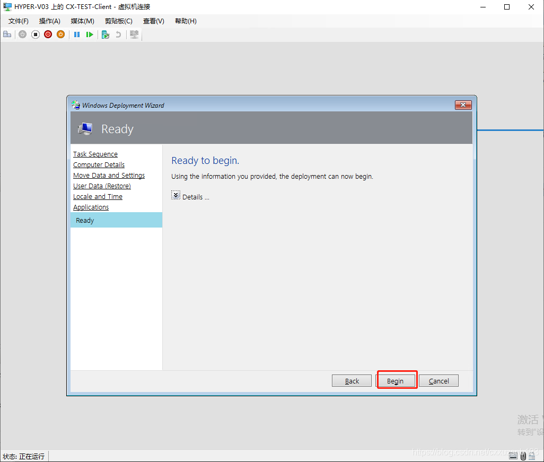Screen dimensions: 544x462
Task: Click the green Reset play icon
Action: coord(90,34)
